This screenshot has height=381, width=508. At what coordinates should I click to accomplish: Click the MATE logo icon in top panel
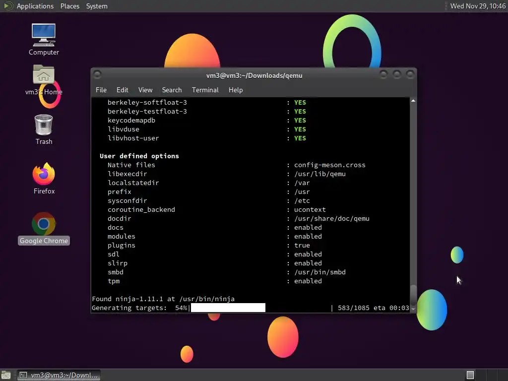tap(7, 6)
